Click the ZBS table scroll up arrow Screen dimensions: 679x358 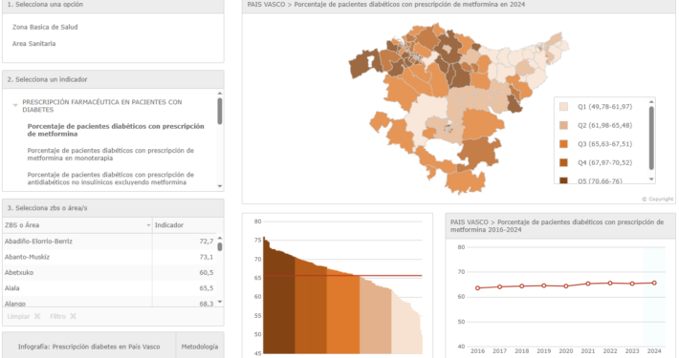[220, 239]
